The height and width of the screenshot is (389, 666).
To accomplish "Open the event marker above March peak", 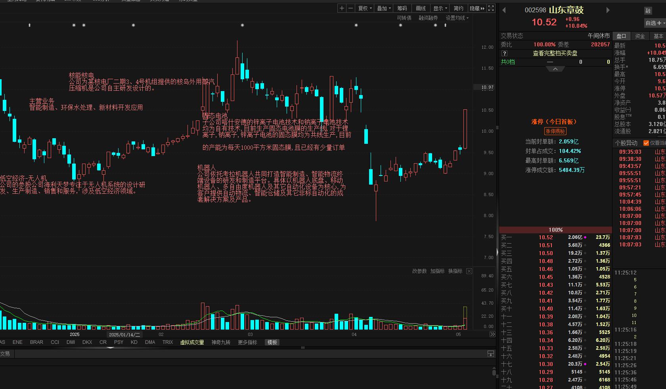I will 242,25.
